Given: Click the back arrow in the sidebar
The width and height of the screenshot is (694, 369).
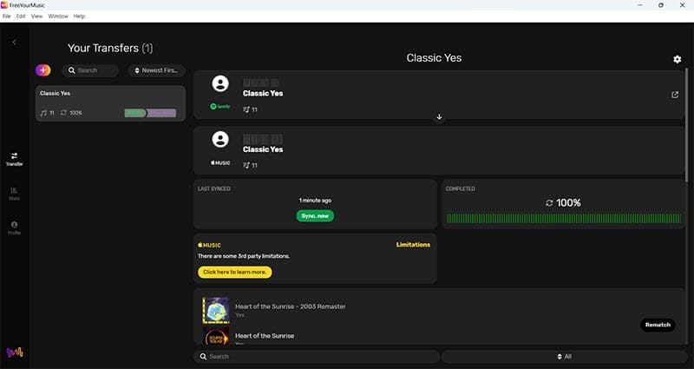Looking at the screenshot, I should point(14,42).
